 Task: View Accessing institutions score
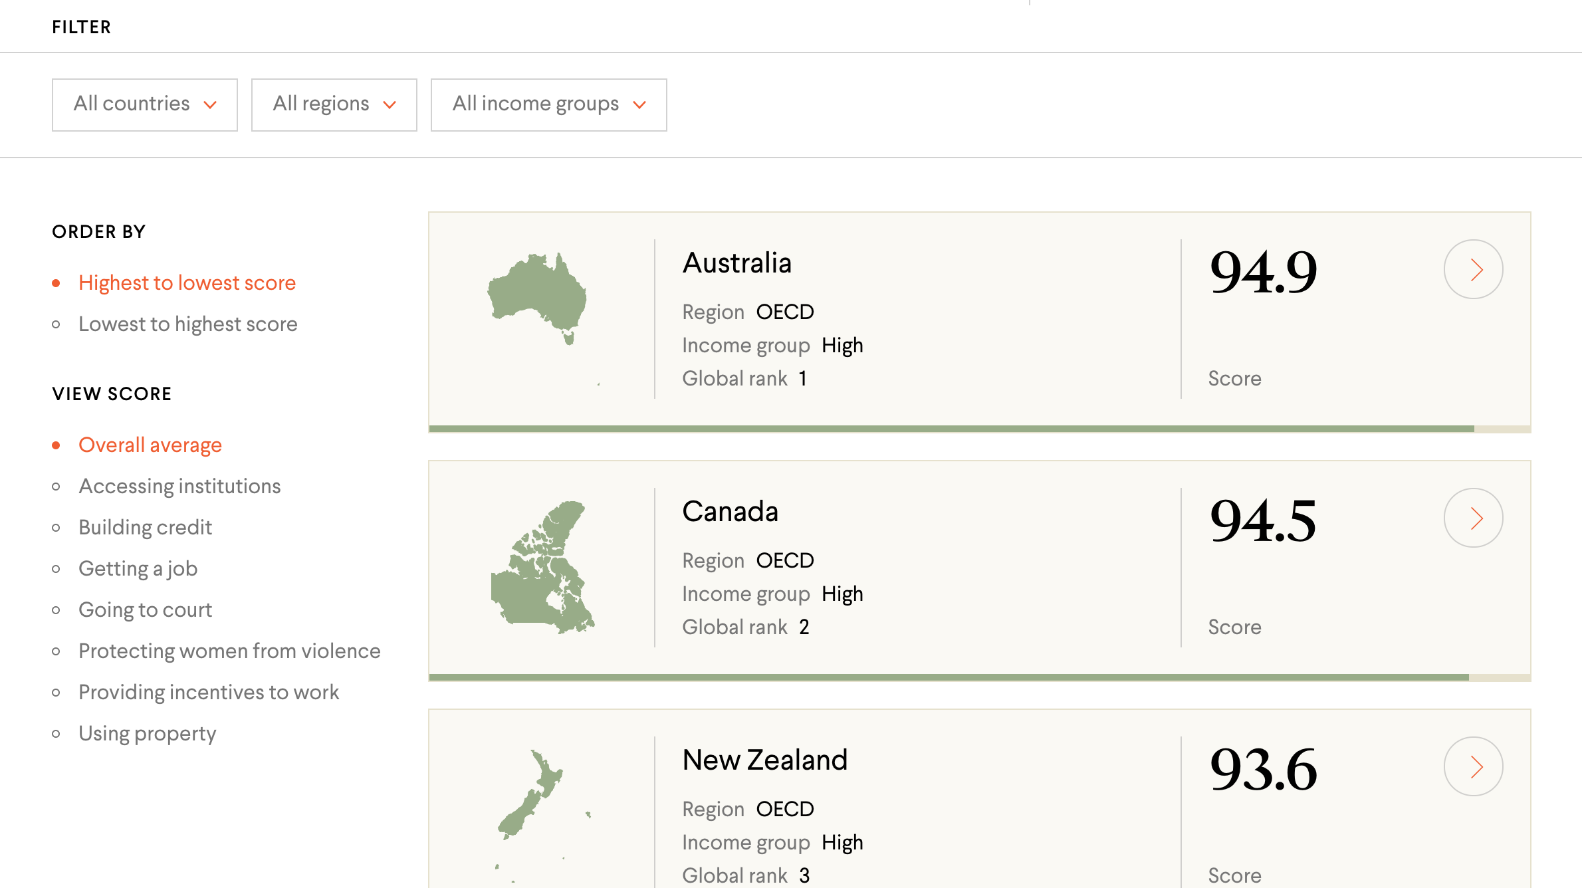179,487
